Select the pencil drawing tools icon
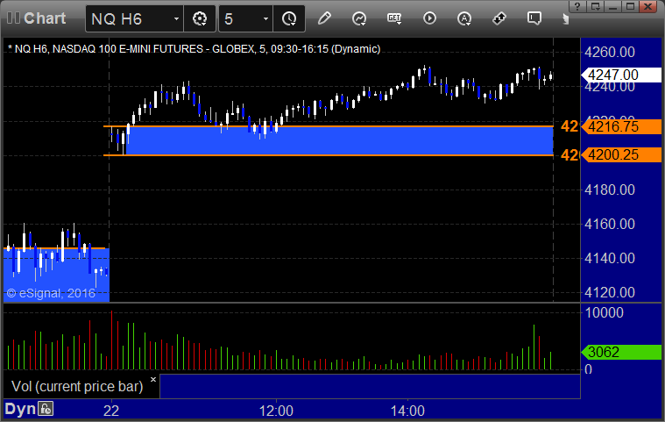This screenshot has height=422, width=665. 324,18
